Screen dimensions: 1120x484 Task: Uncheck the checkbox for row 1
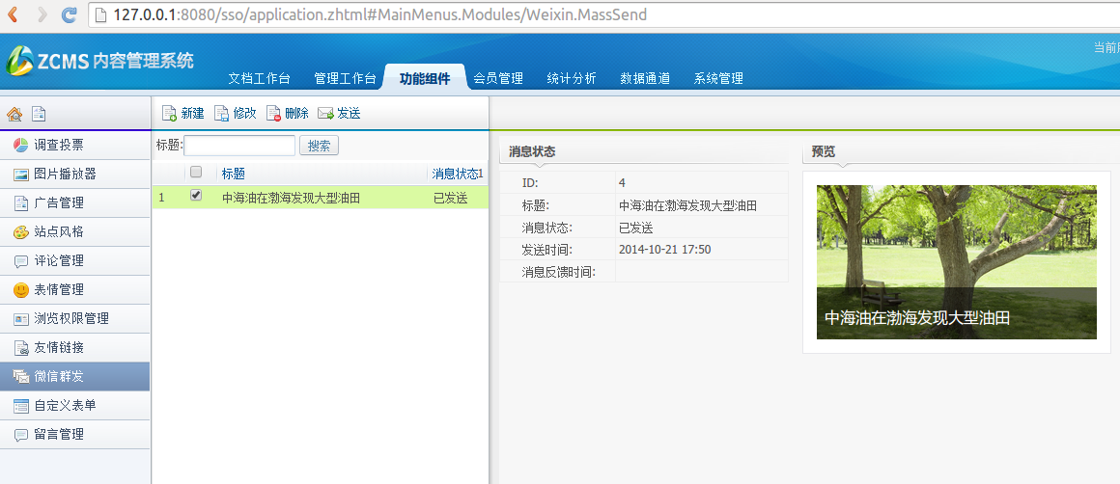coord(196,196)
